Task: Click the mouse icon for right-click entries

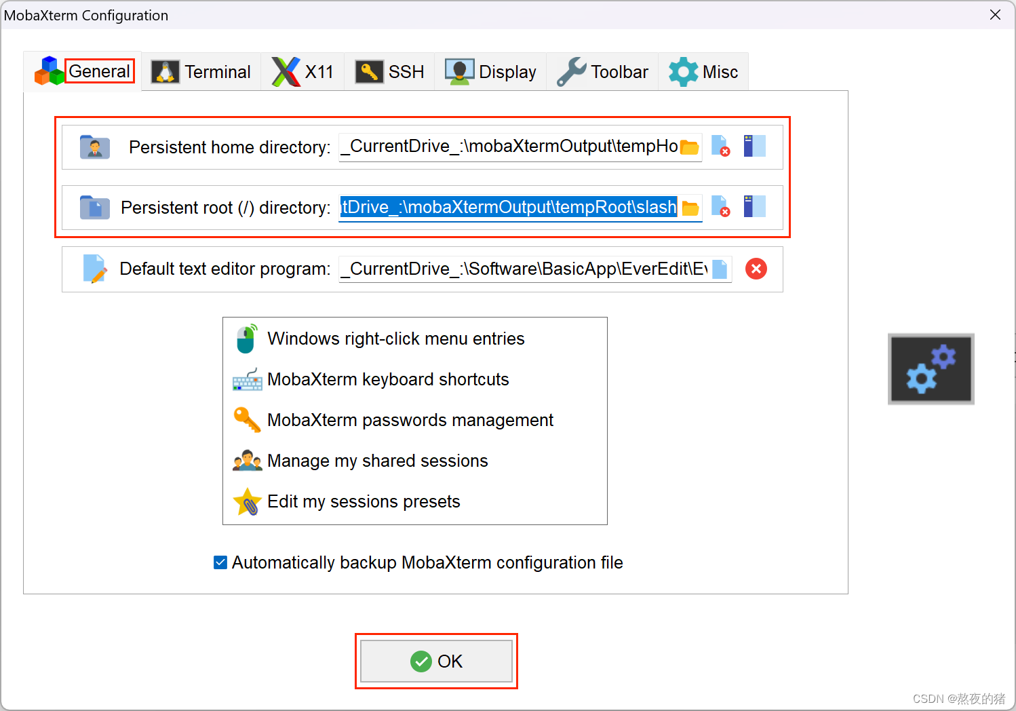Action: 247,339
